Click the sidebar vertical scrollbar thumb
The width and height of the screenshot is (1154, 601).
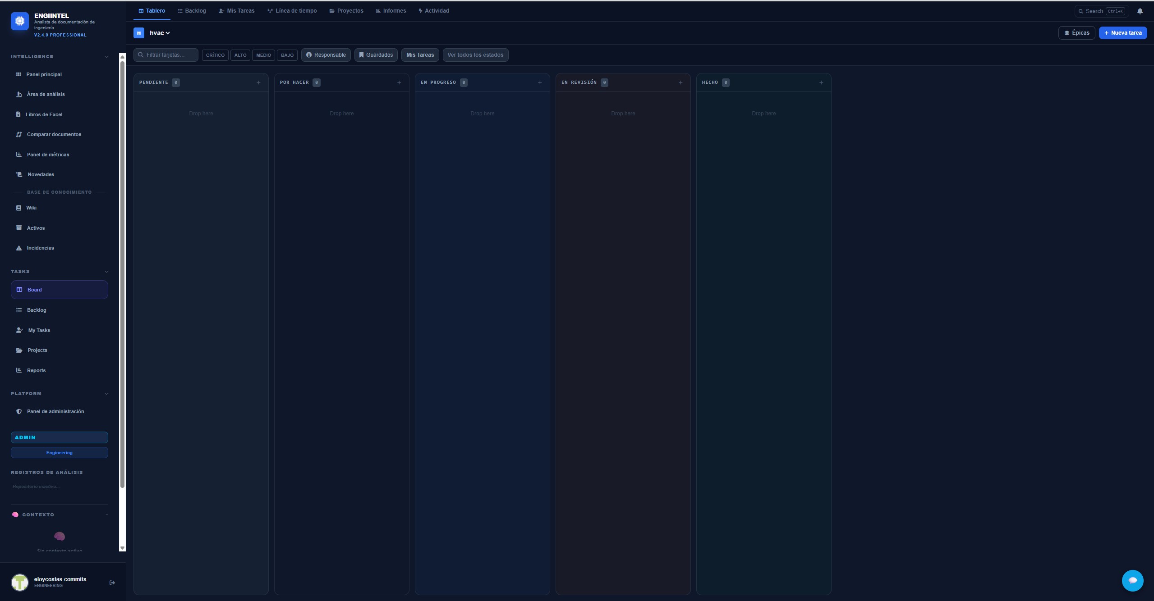[x=122, y=274]
